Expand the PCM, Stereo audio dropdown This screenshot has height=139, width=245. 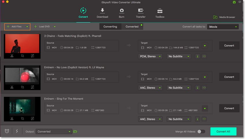(150, 57)
